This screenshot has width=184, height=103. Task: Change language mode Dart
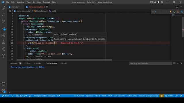[110, 96]
